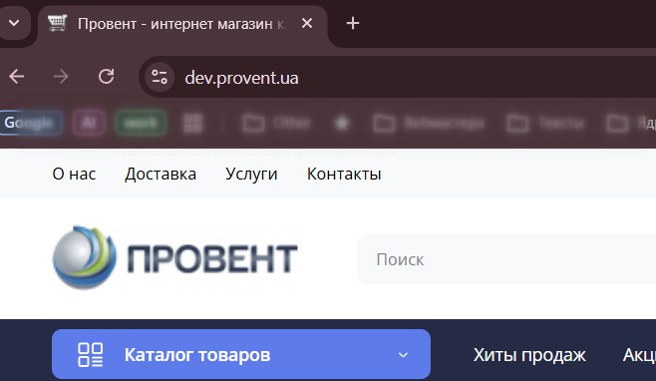This screenshot has width=656, height=381.
Task: Close the Провент browser tab
Action: (307, 24)
